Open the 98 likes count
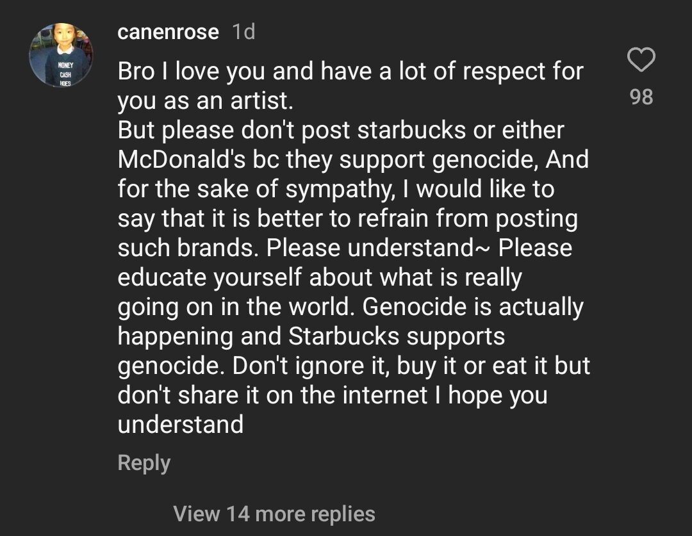The width and height of the screenshot is (692, 536). [x=641, y=97]
